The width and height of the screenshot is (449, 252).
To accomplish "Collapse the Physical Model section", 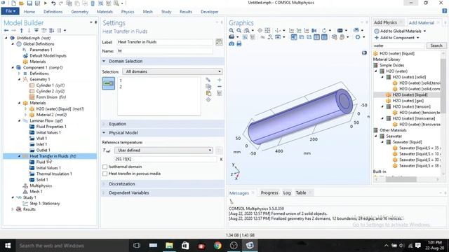I will point(104,133).
